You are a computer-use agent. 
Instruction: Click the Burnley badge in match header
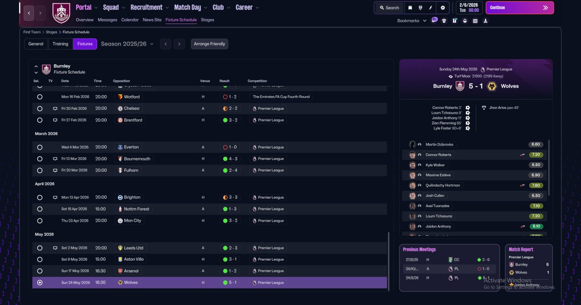(x=460, y=86)
